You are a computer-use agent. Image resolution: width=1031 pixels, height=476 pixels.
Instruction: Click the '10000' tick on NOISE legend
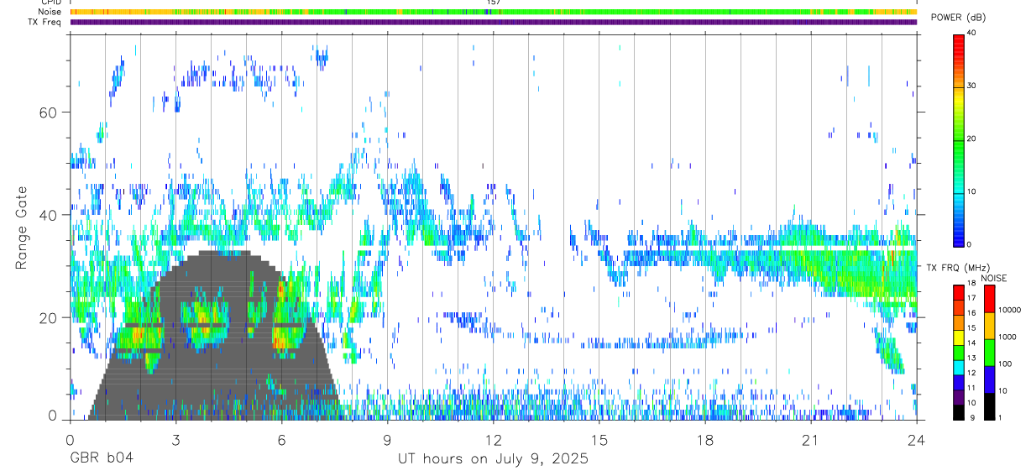click(1009, 310)
